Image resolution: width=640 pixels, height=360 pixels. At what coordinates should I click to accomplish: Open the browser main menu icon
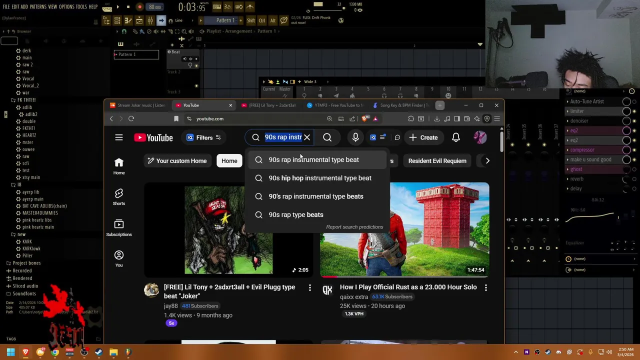[x=497, y=118]
